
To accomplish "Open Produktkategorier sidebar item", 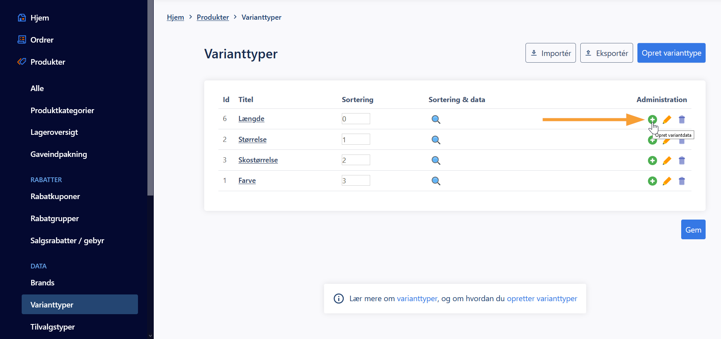I will [x=62, y=110].
